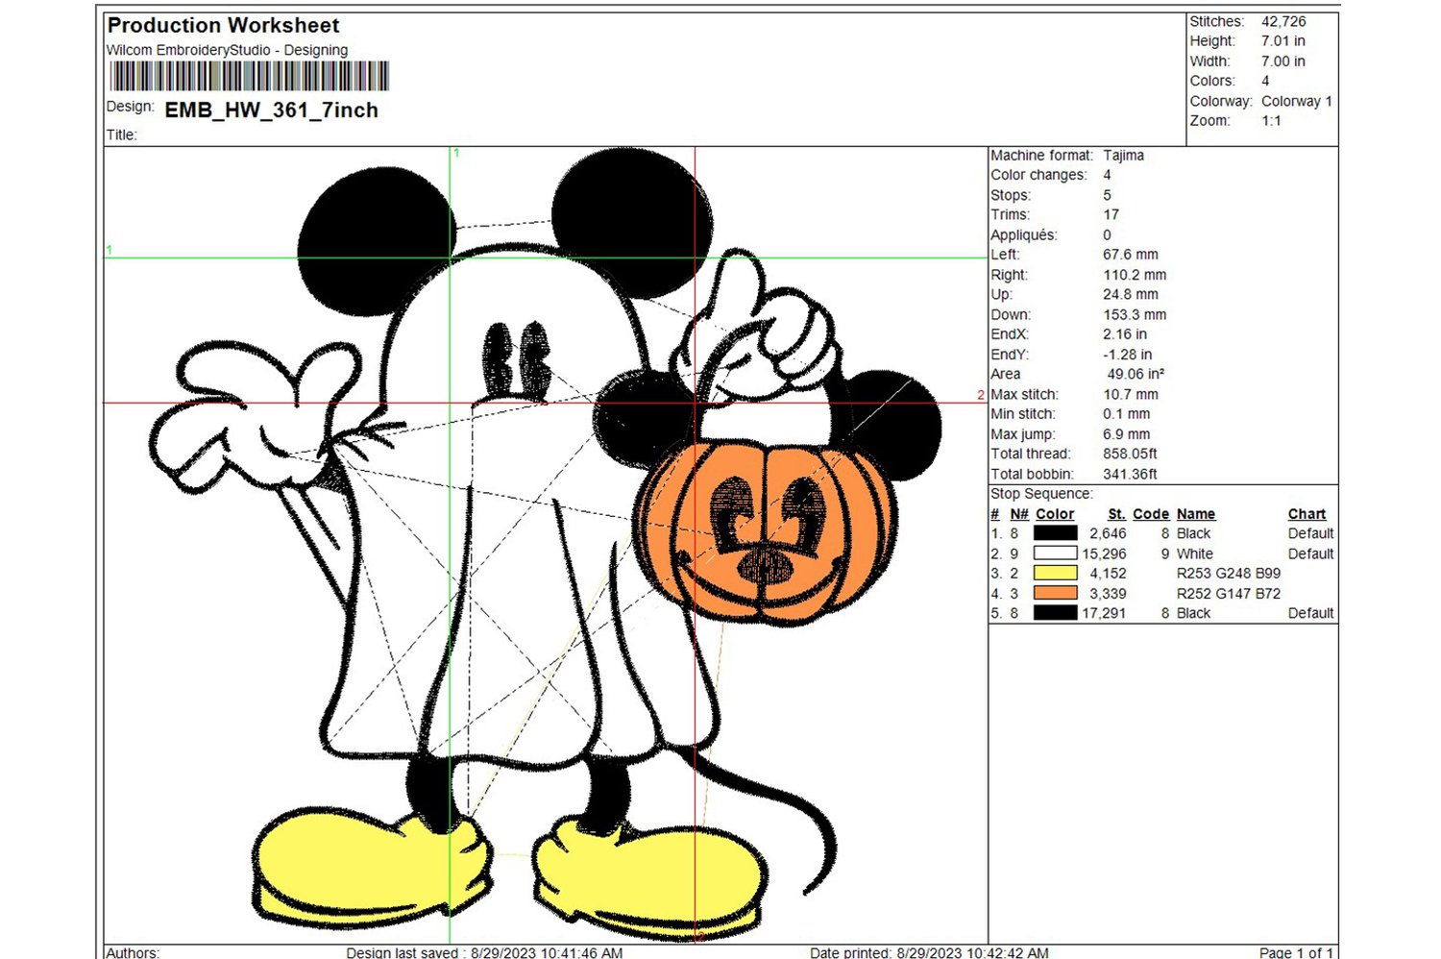Select the 'Design last saved' timestamp

484,952
